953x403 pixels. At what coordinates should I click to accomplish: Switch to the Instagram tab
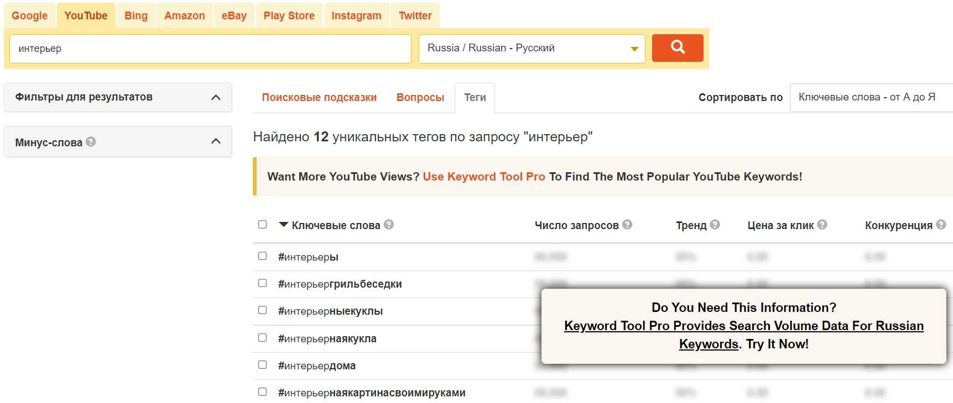356,16
